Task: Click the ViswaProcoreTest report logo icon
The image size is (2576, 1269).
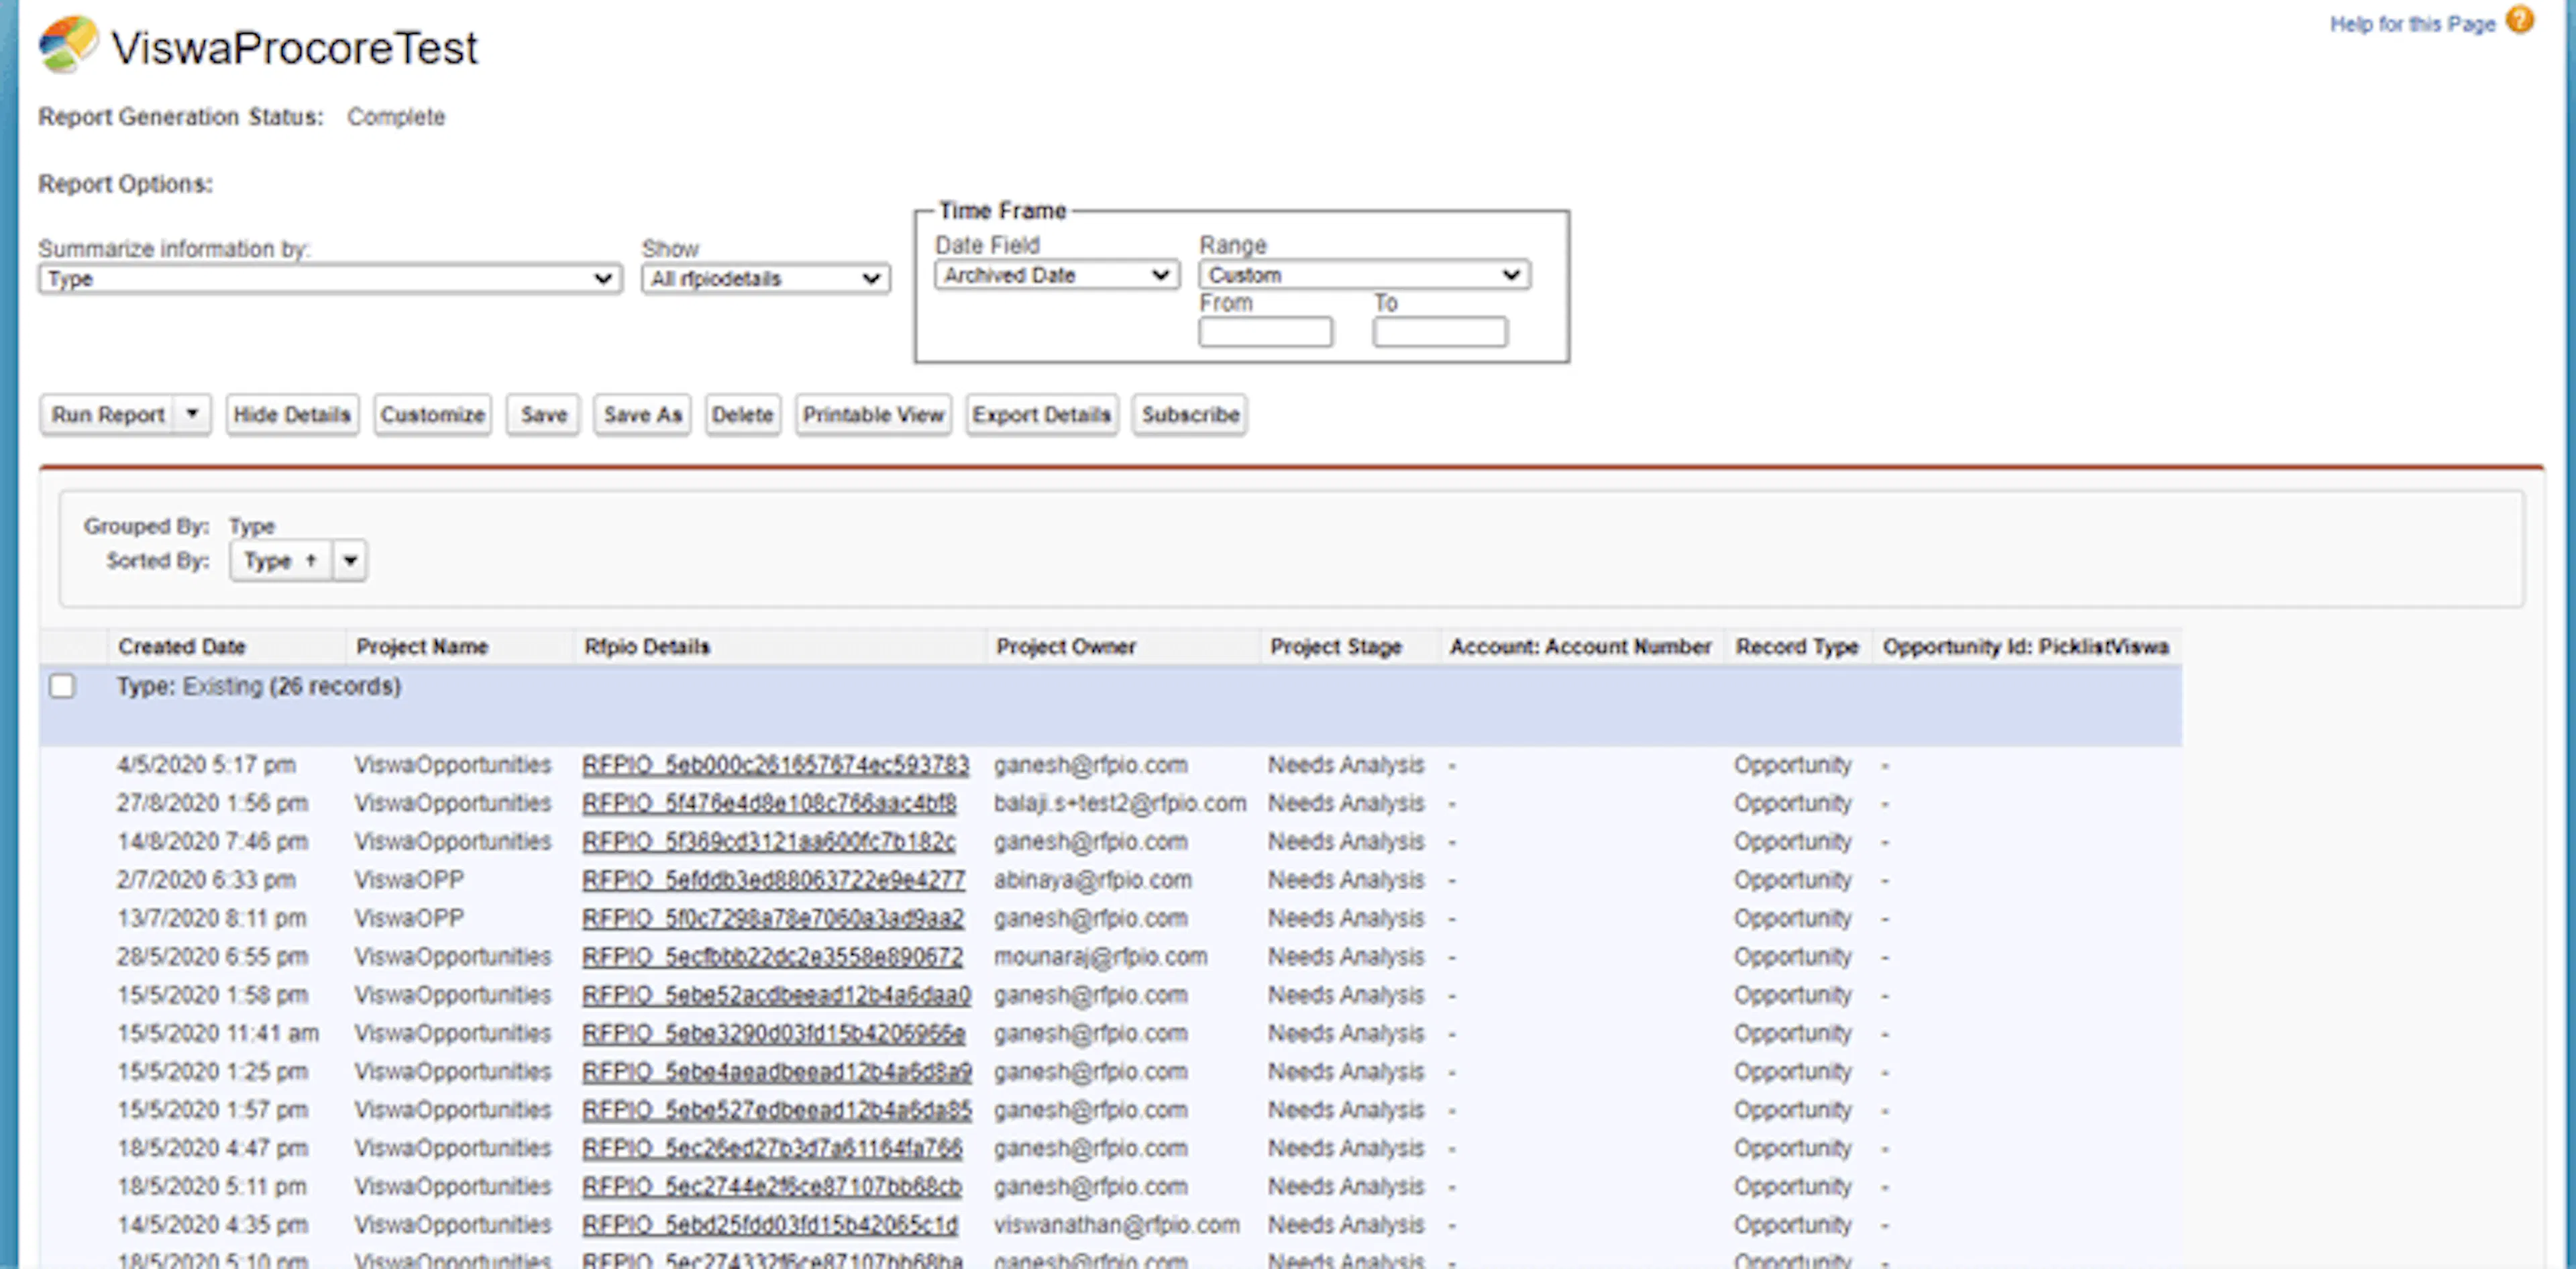Action: [x=68, y=45]
